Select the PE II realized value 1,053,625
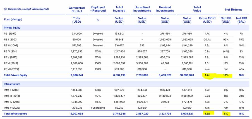Image resolution: width=252 pixels, height=119 pixels. click(165, 40)
